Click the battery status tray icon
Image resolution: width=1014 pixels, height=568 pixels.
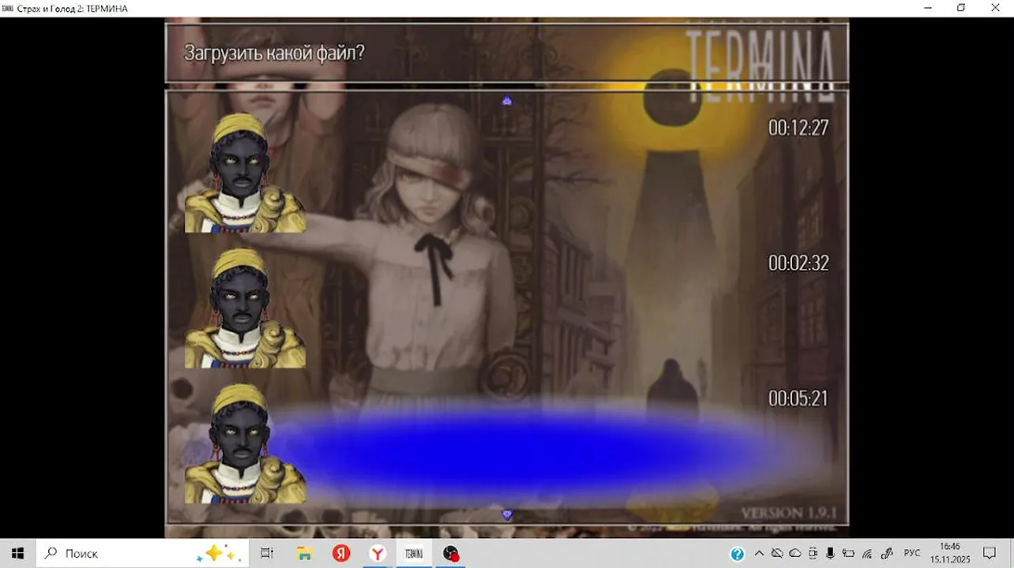(x=849, y=553)
